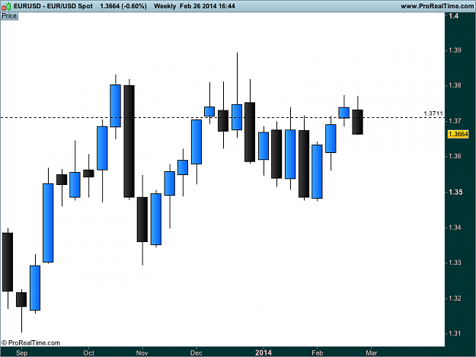Click the Feb 26 2014 16:44 timestamp
Image resolution: width=476 pixels, height=357 pixels.
pos(207,6)
